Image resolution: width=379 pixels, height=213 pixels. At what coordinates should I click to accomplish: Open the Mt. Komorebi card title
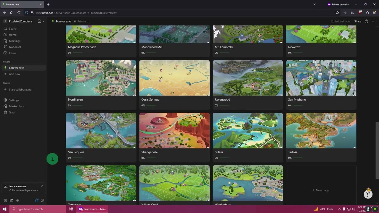click(x=224, y=47)
